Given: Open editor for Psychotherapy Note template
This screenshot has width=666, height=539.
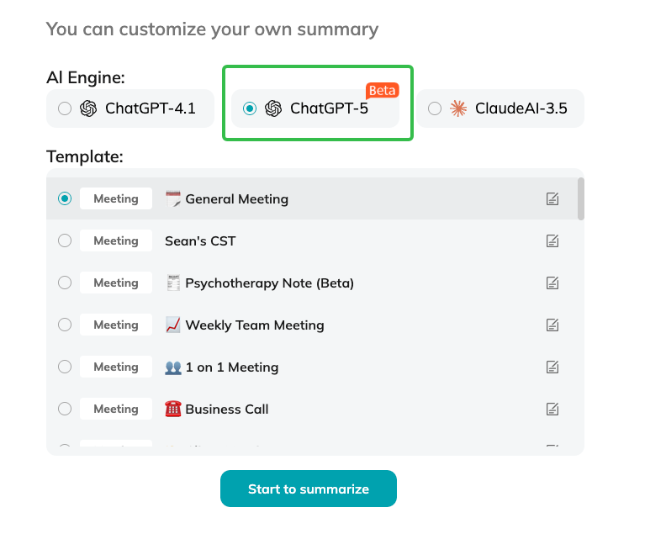Looking at the screenshot, I should (x=552, y=283).
